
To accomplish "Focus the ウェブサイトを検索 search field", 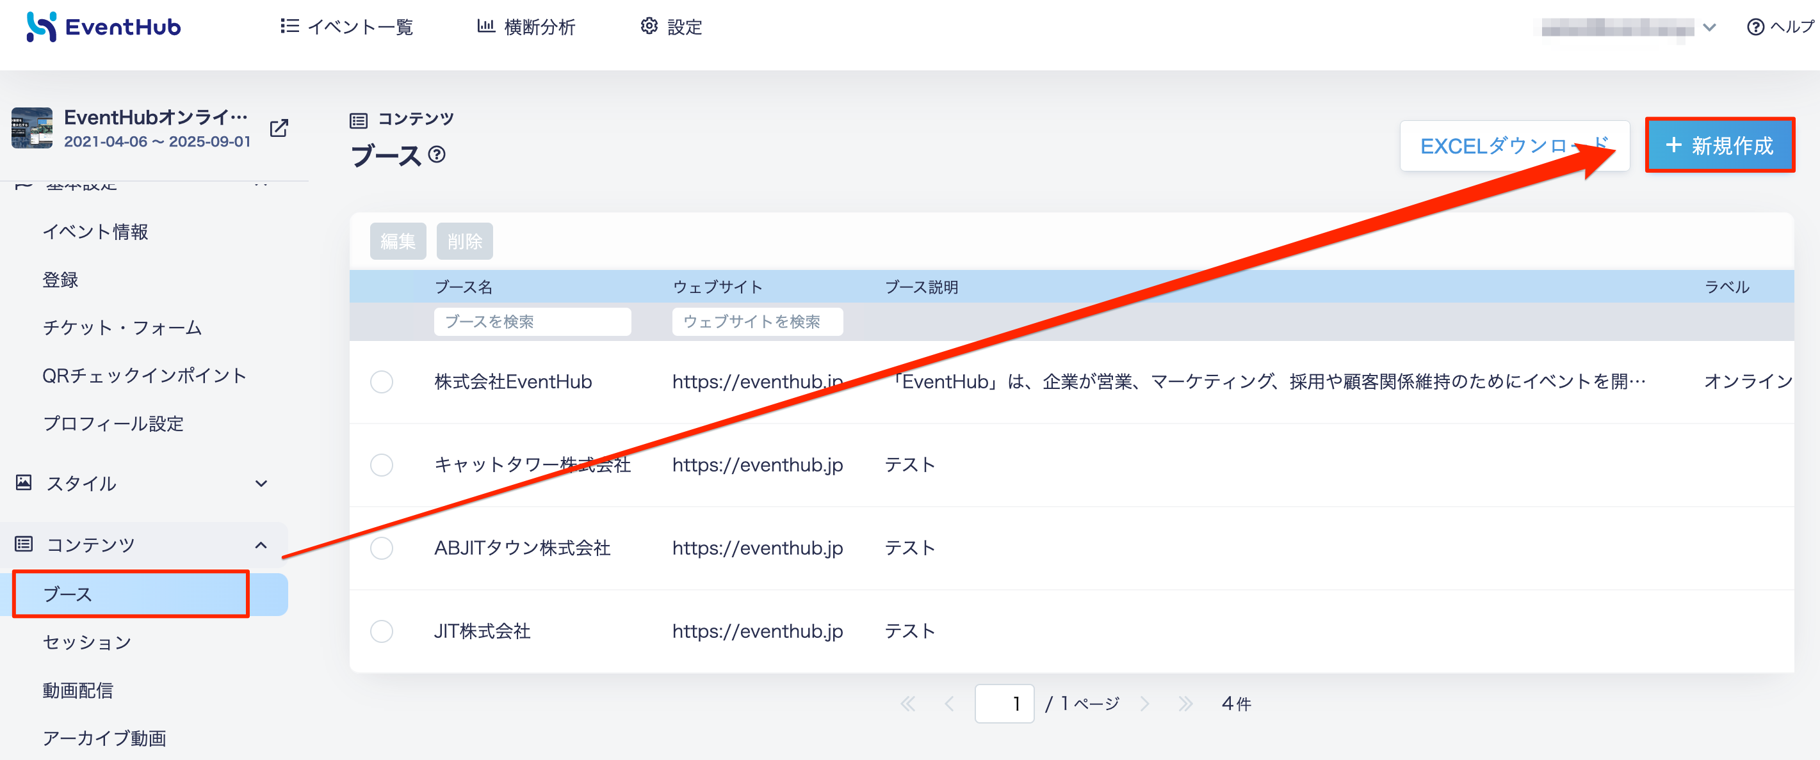I will click(x=758, y=322).
